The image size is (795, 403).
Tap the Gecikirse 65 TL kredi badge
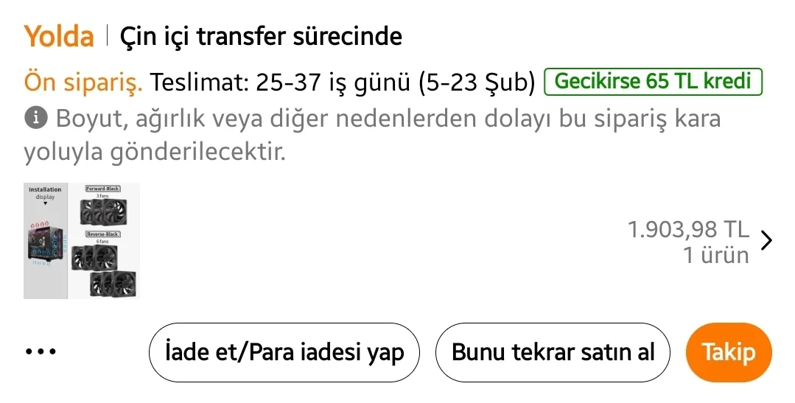[652, 82]
